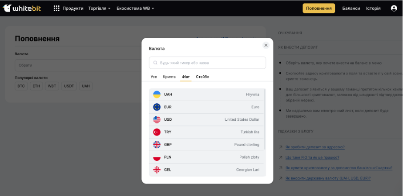Viewport: 403px width, 196px height.
Task: Switch to the Крипта tab
Action: click(x=169, y=77)
